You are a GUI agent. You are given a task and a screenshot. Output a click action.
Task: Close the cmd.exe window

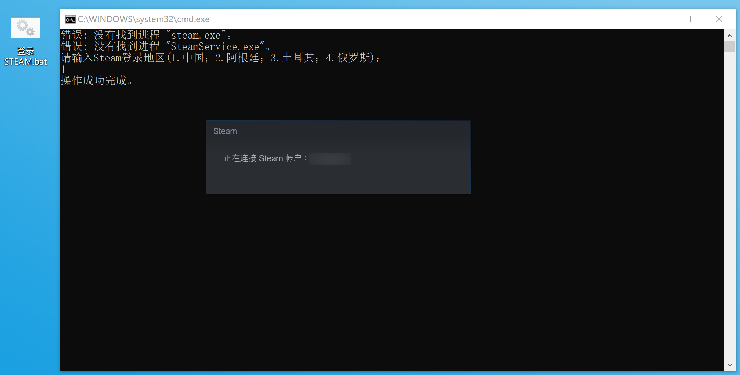pos(719,19)
